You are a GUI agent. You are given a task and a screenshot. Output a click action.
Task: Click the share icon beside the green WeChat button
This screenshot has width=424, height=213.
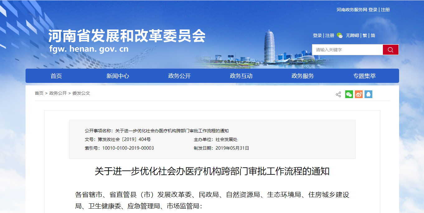coord(338,94)
